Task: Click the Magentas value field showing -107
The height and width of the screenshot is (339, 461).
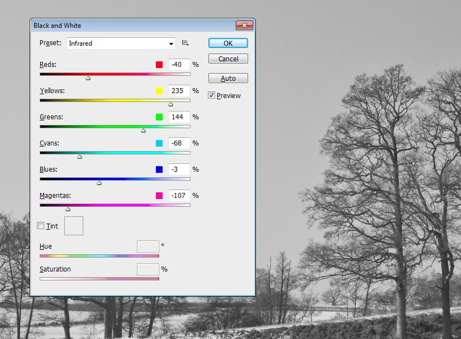Action: pyautogui.click(x=179, y=196)
